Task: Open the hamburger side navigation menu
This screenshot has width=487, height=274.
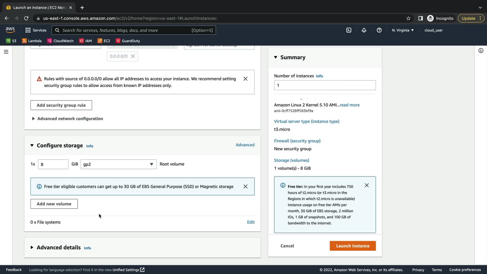Action: 6,52
